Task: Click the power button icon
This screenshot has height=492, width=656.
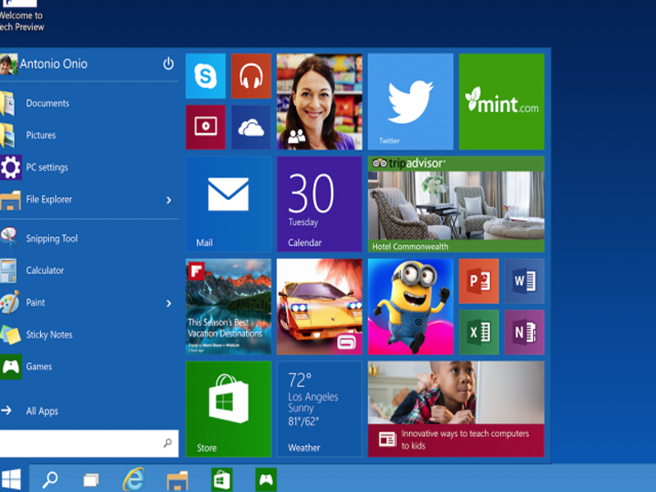Action: 168,64
